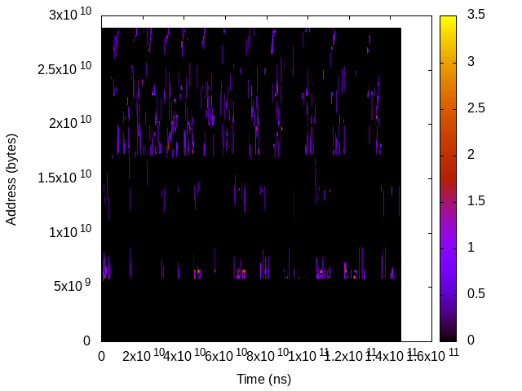Click the 0 label on the y-axis
This screenshot has width=522, height=391.
[x=87, y=340]
